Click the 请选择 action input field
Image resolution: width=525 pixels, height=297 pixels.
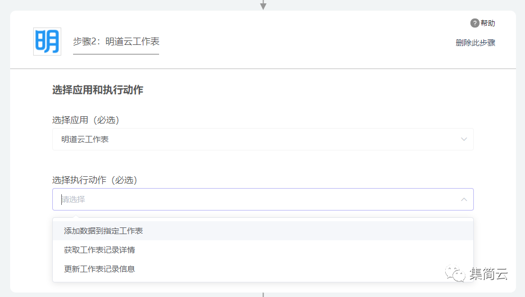point(263,199)
